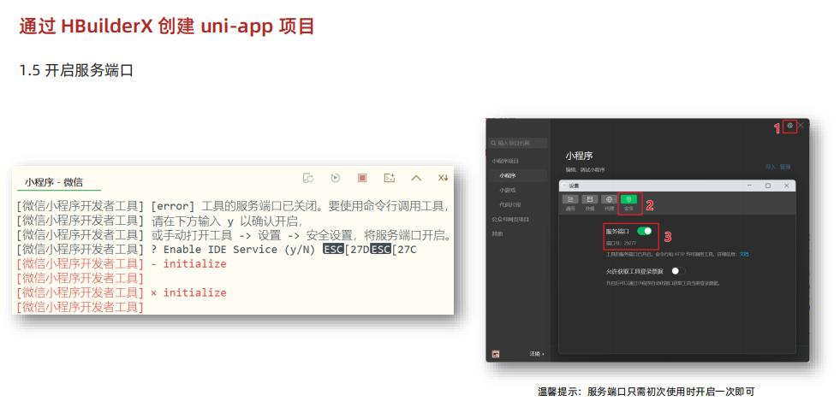Click the '- initialize' console line

(x=122, y=264)
